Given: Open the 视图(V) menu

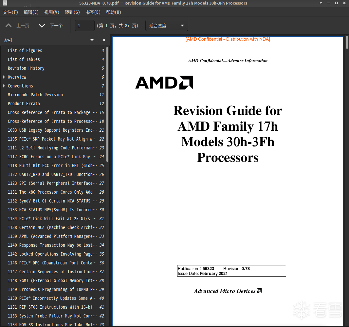Looking at the screenshot, I should click(x=52, y=12).
